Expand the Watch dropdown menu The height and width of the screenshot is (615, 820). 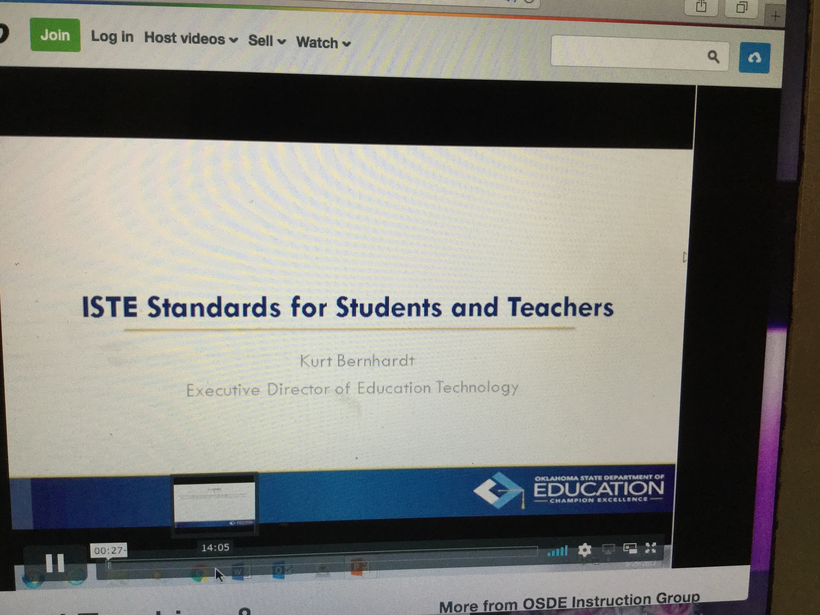point(323,43)
